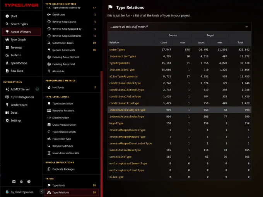This screenshot has height=197, width=263.
Task: Click the Target max column header
Action: click(x=220, y=42)
